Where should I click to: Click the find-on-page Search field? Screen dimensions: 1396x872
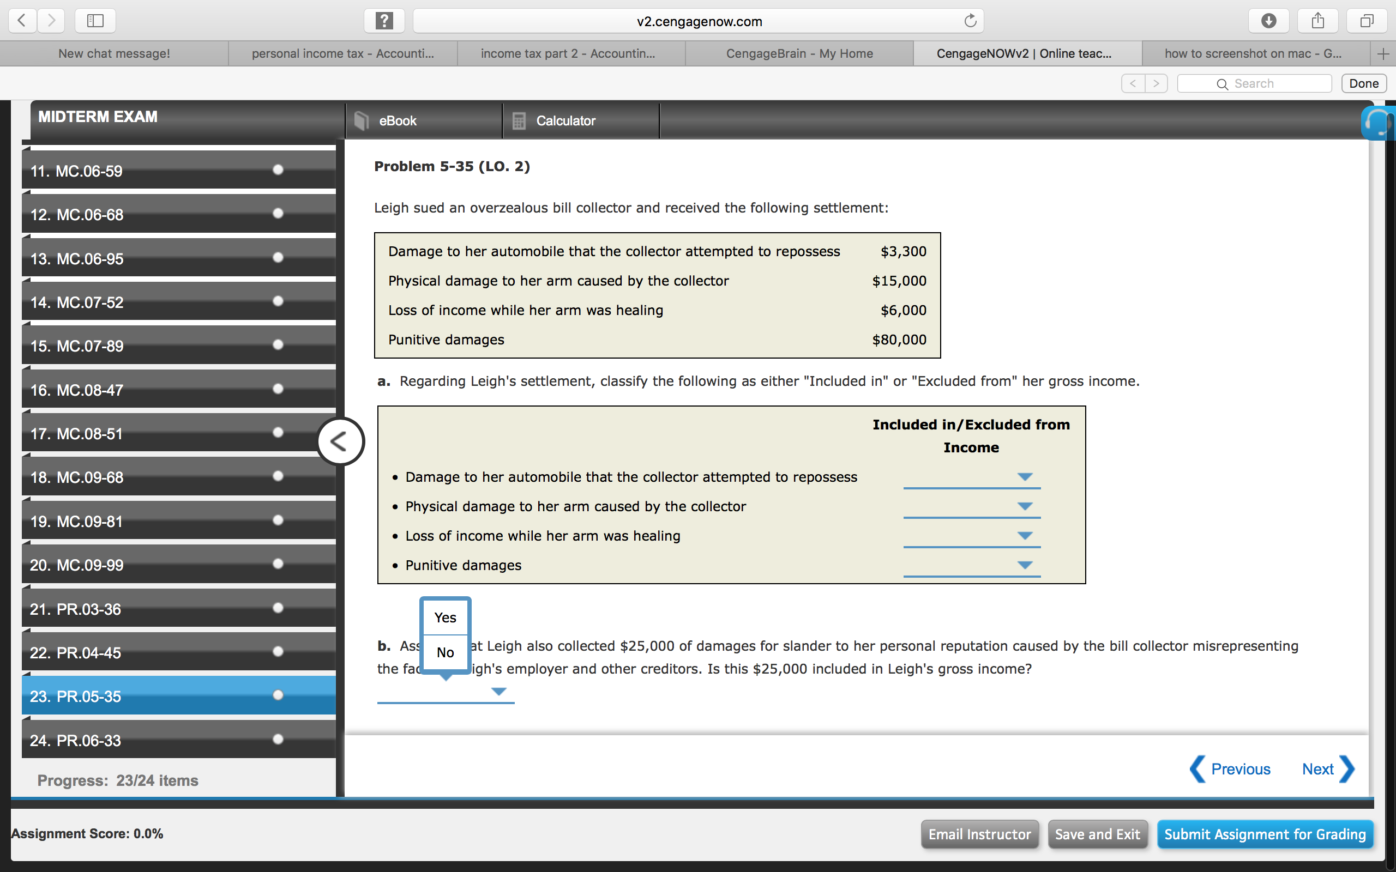click(x=1254, y=83)
